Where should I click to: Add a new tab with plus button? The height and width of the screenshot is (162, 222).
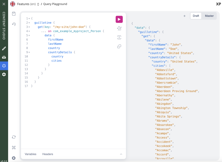(x=184, y=16)
